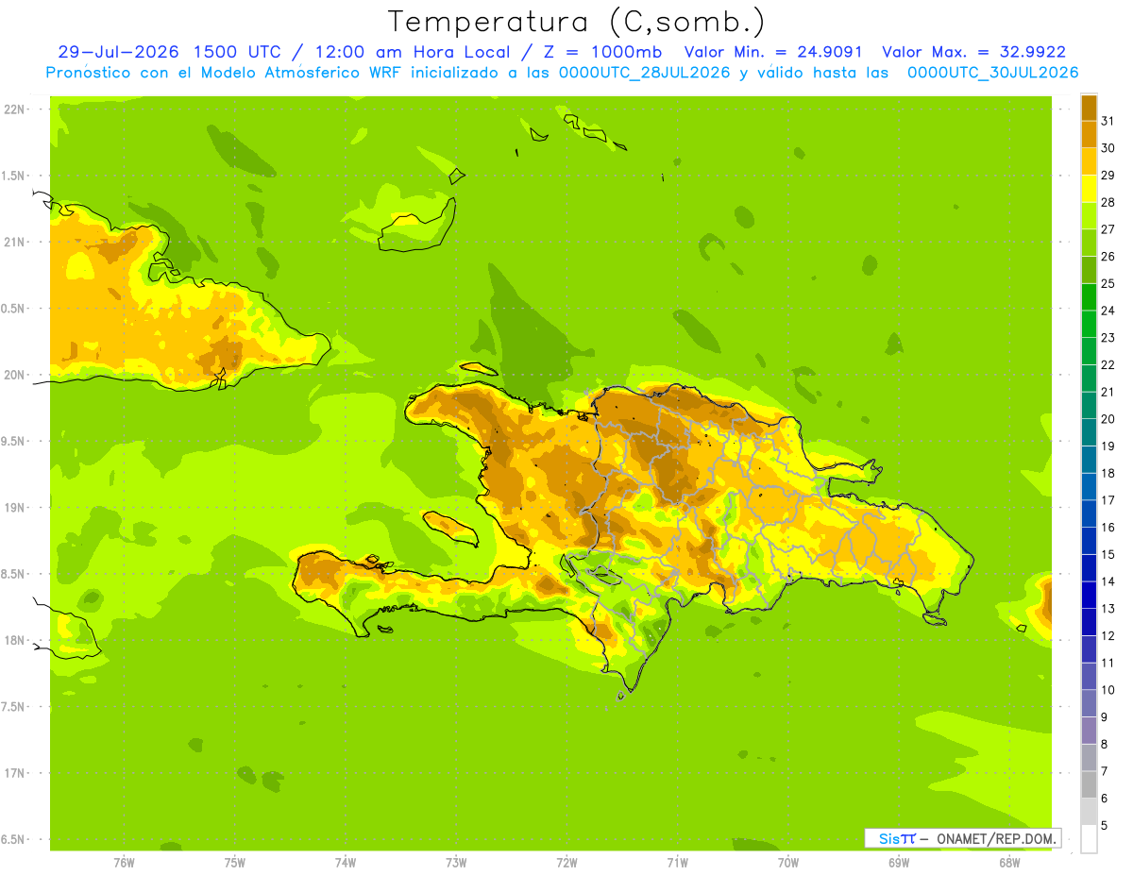Pick the dark blue swatch between 13 and 14
This screenshot has height=875, width=1133.
click(1089, 595)
